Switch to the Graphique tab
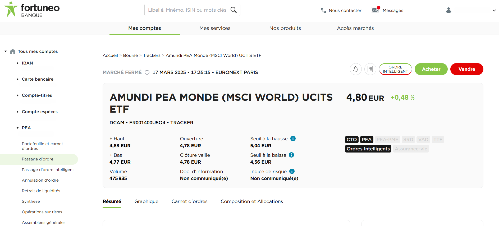Screen dimensions: 499x226 [x=146, y=201]
